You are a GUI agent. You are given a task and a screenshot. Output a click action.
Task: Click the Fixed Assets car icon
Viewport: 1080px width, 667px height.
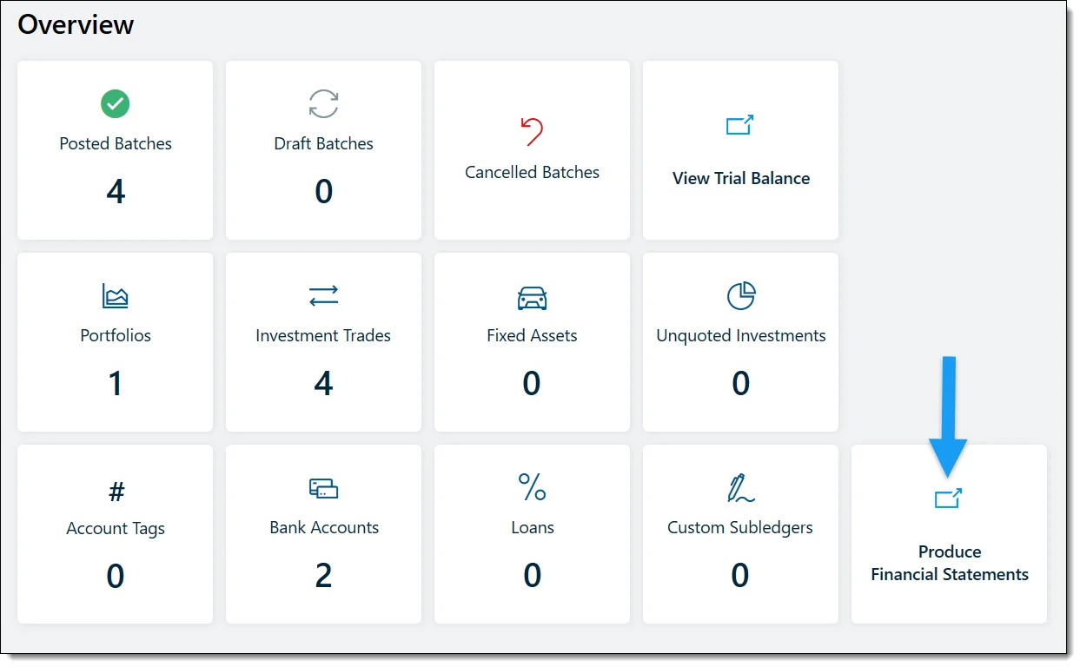pos(532,298)
